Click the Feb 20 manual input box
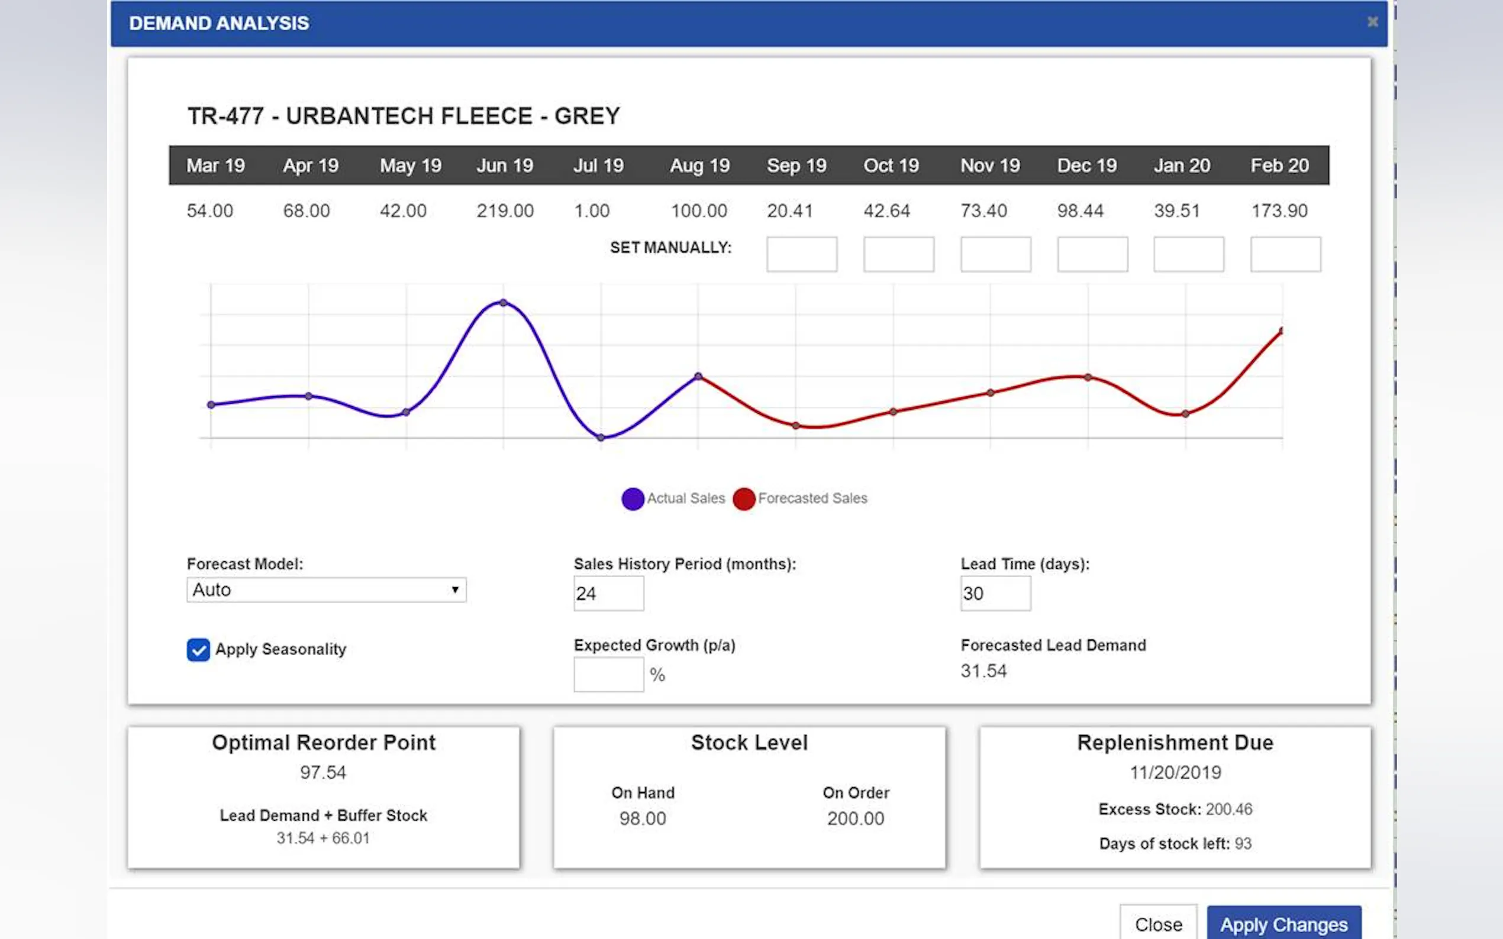This screenshot has width=1503, height=939. (x=1285, y=254)
